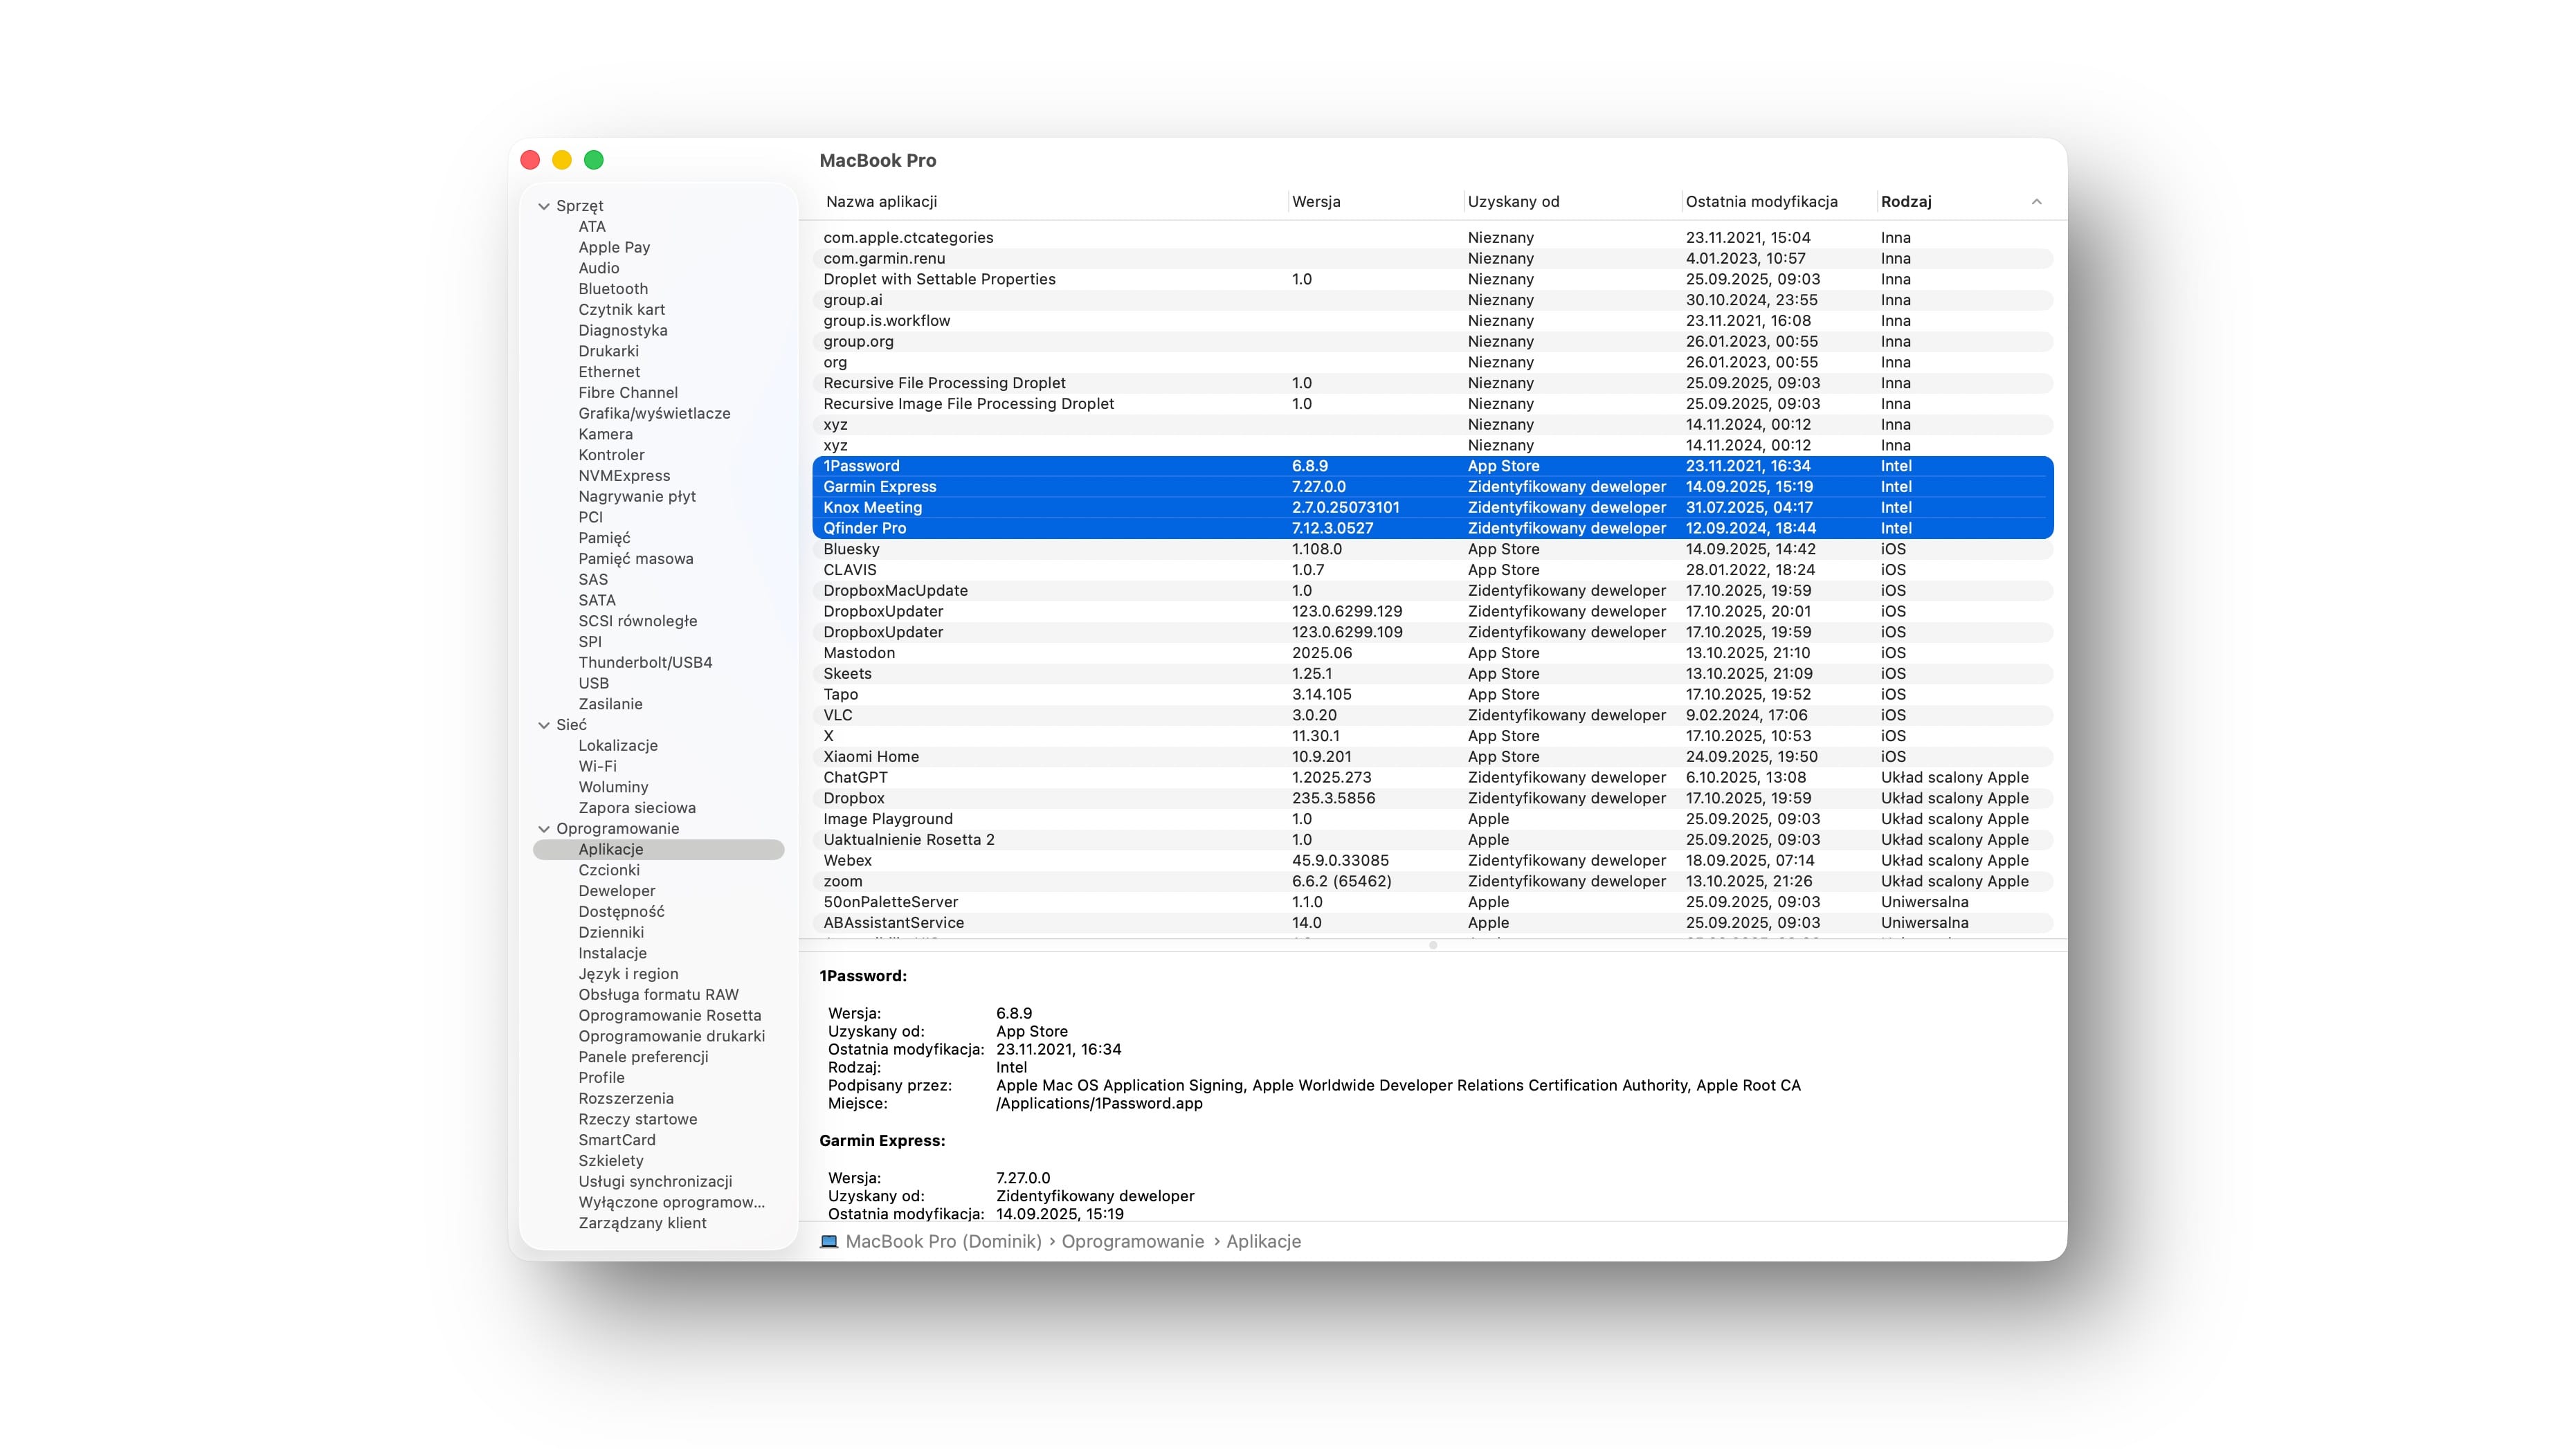Select the Xiaomi Home app row
Image resolution: width=2576 pixels, height=1449 pixels.
(871, 757)
